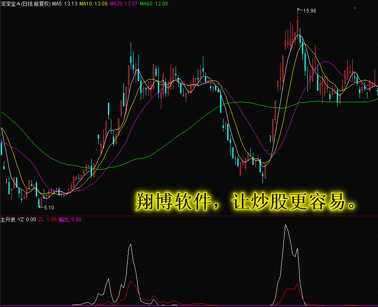Select the MA5: 13.13 indicator label
The height and width of the screenshot is (307, 378).
[65, 4]
